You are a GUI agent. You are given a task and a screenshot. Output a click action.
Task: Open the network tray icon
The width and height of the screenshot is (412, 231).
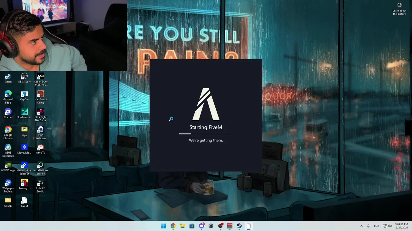tap(385, 226)
